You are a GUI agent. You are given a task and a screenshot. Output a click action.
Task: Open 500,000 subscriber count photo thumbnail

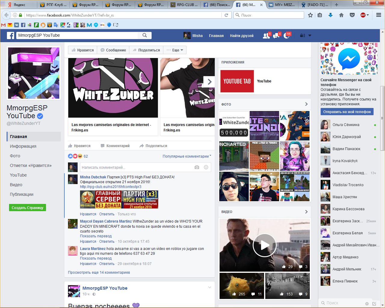click(x=234, y=125)
